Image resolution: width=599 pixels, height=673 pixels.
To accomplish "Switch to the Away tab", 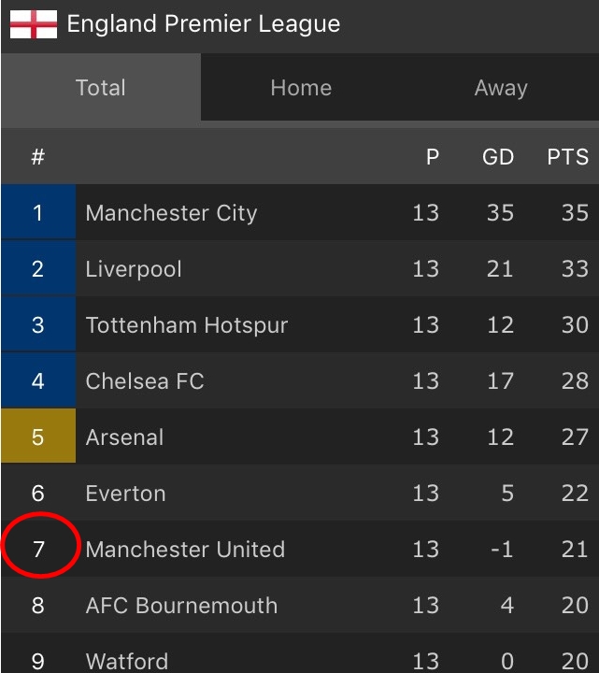I will tap(500, 88).
